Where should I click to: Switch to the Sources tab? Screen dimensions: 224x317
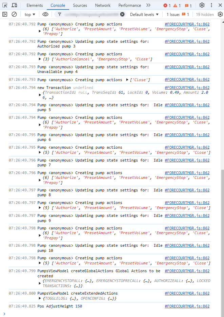click(x=80, y=5)
